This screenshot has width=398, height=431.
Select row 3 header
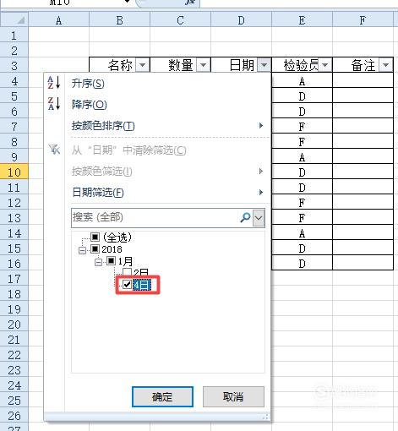point(14,65)
